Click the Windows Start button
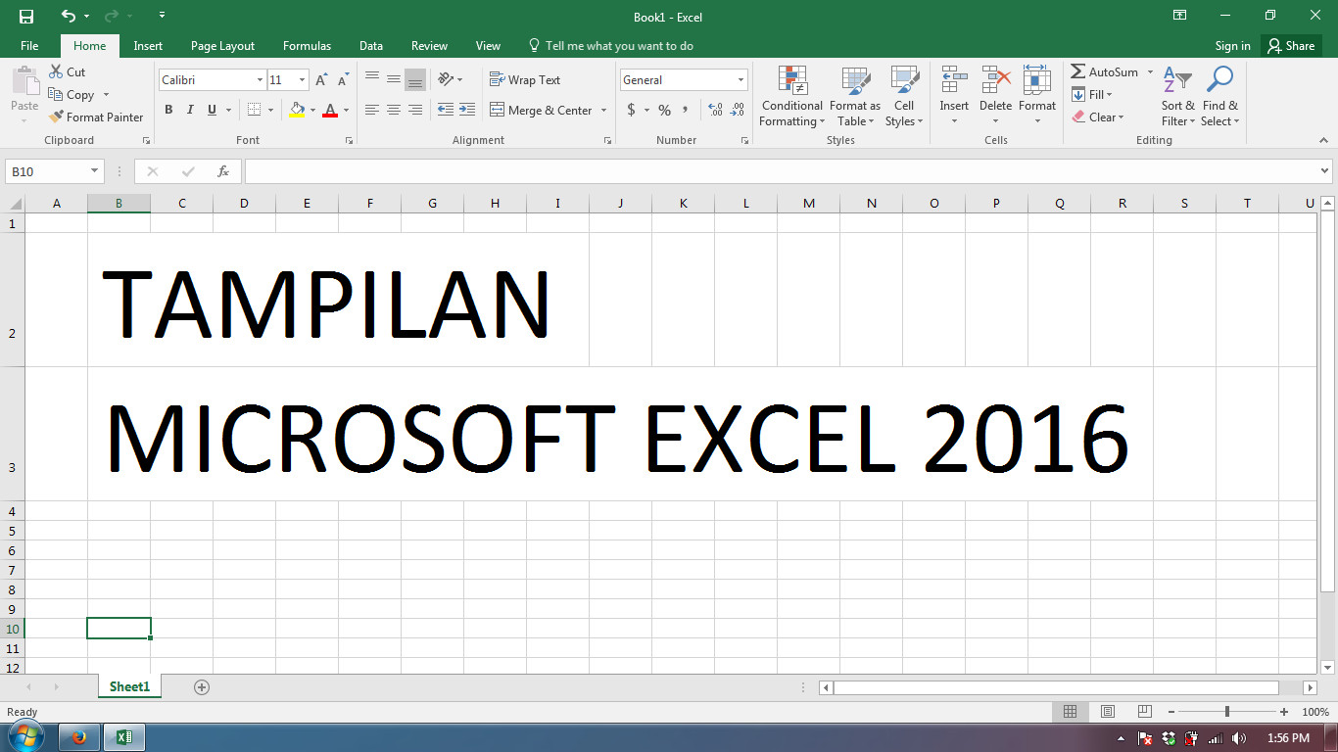The height and width of the screenshot is (752, 1338). (x=25, y=737)
